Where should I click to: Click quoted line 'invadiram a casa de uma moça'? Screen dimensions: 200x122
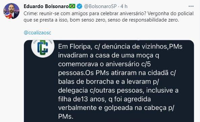click(x=109, y=55)
